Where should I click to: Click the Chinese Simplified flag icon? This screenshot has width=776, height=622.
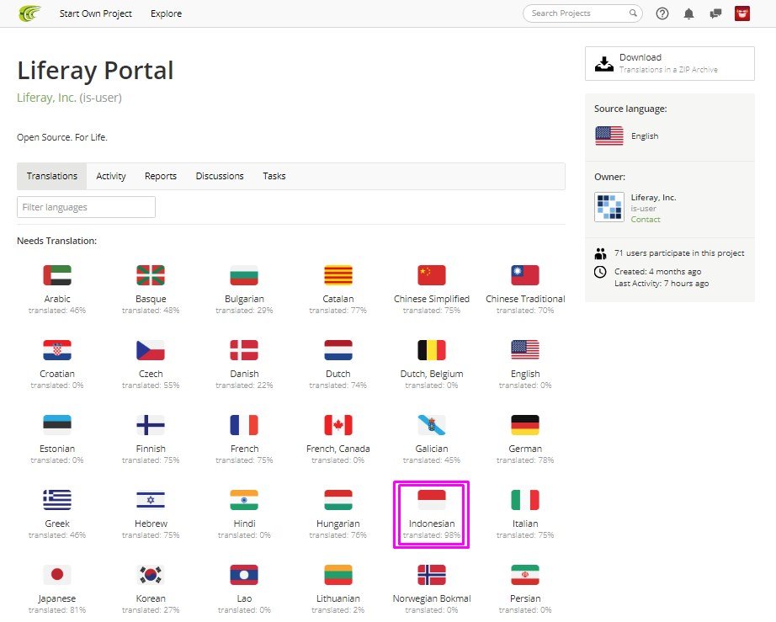[432, 275]
